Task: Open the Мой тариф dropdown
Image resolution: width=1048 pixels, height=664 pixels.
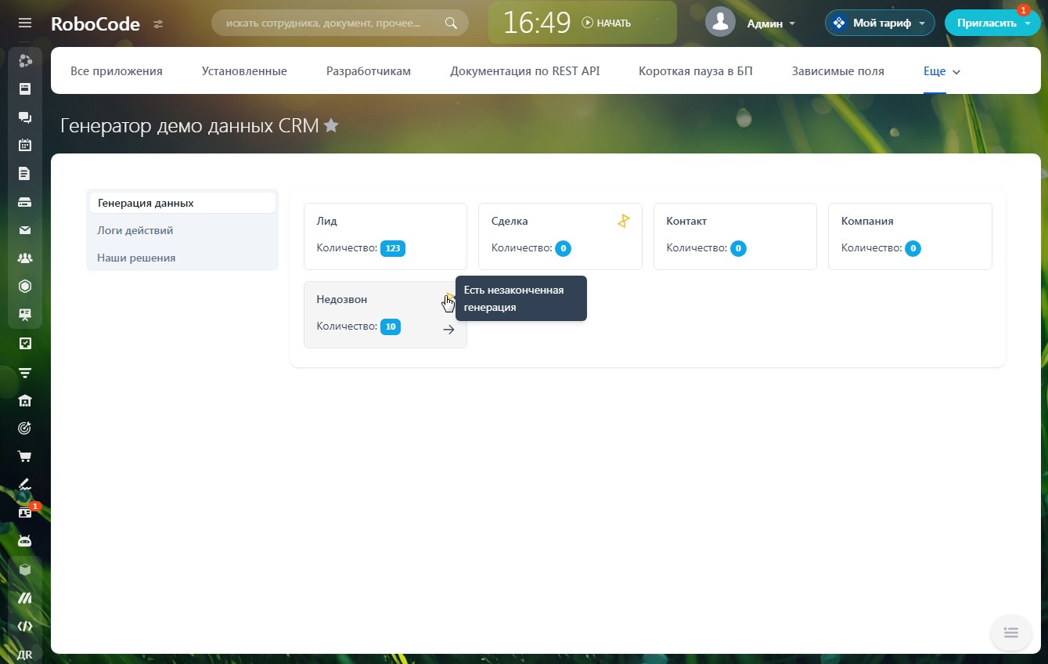Action: click(880, 23)
